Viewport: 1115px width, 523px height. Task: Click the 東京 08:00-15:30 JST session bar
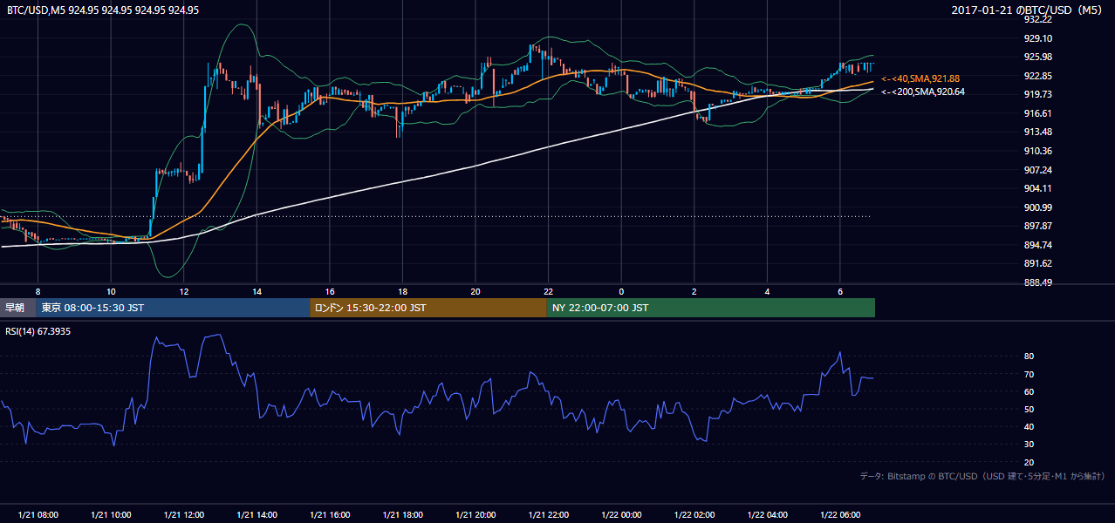(x=173, y=308)
